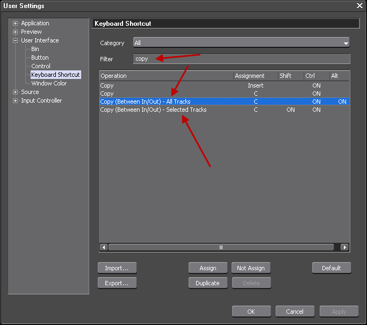Expand the Input Controller tree node
This screenshot has width=367, height=325.
tap(15, 100)
